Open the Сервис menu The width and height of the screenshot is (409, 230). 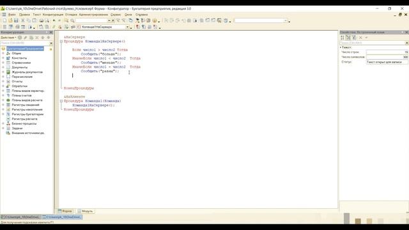pyautogui.click(x=116, y=15)
